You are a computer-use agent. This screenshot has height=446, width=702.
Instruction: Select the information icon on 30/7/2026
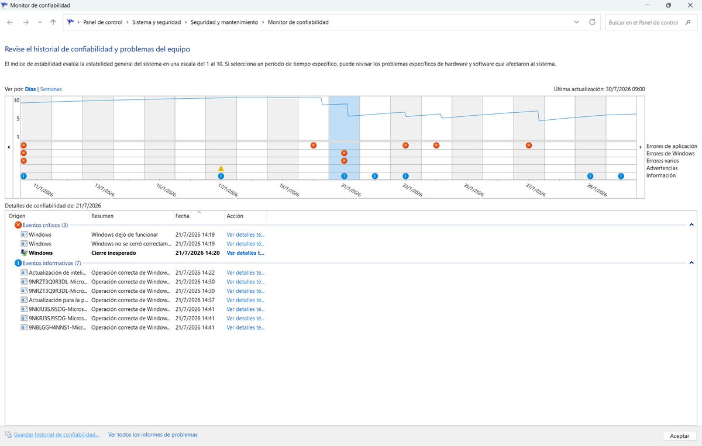621,176
